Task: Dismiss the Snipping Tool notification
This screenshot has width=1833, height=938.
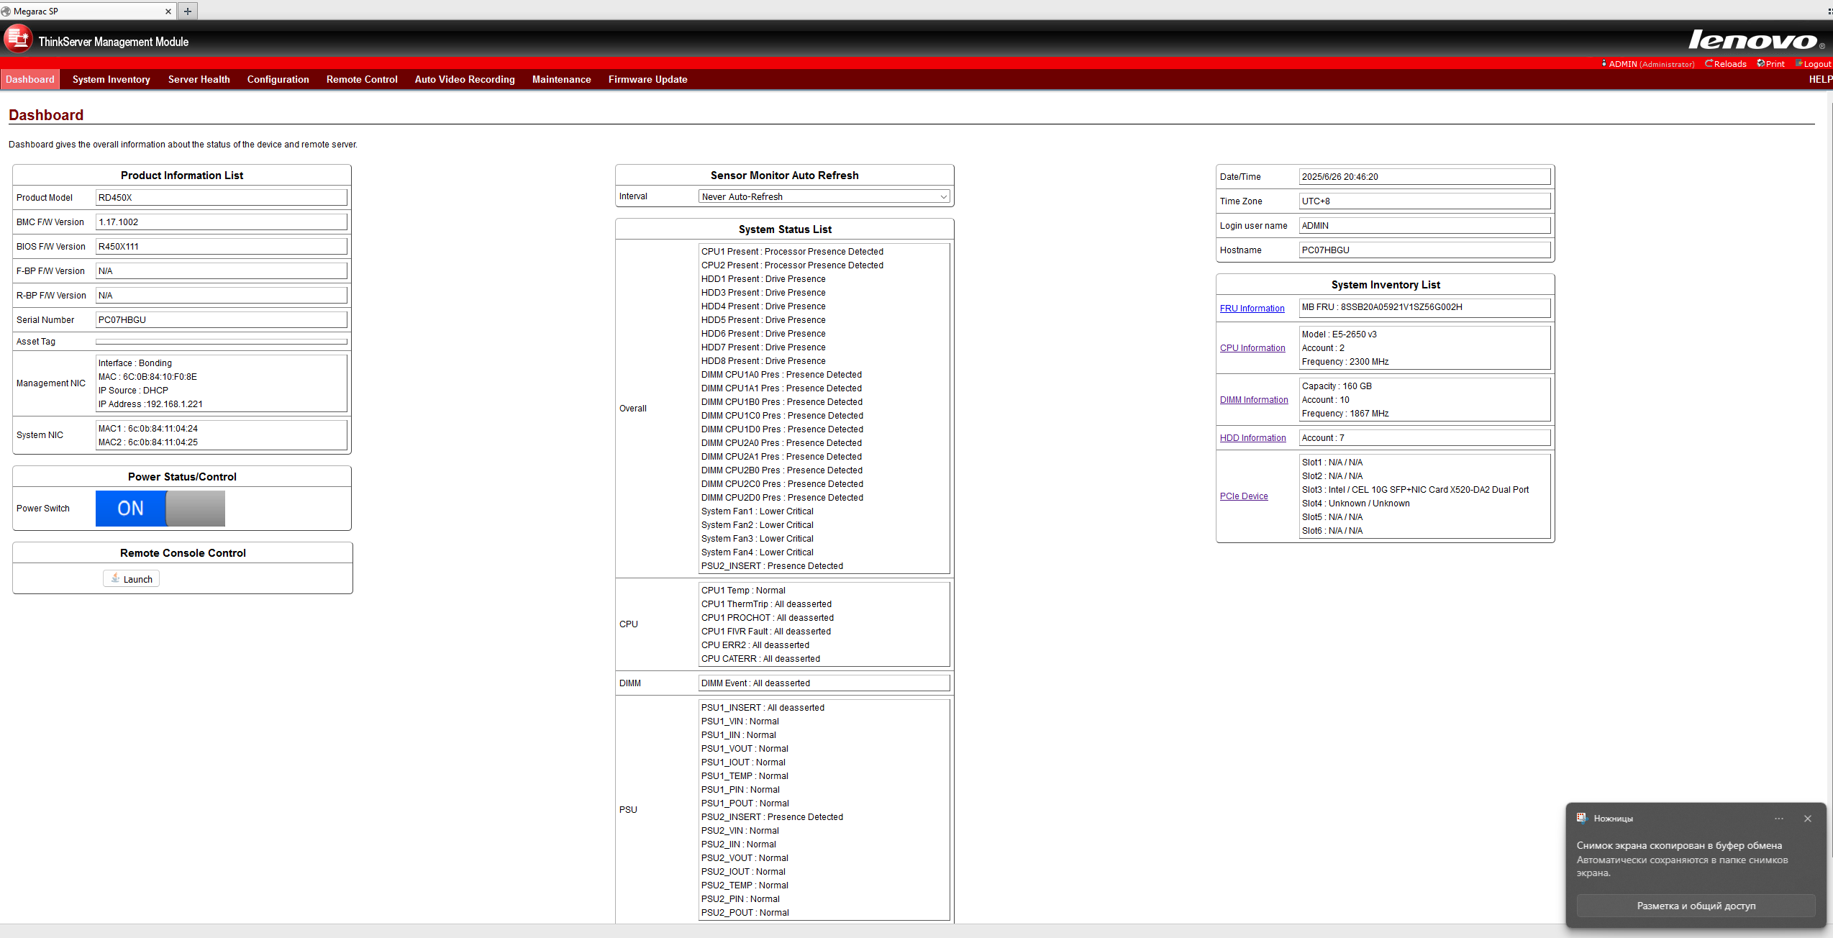Action: point(1807,819)
